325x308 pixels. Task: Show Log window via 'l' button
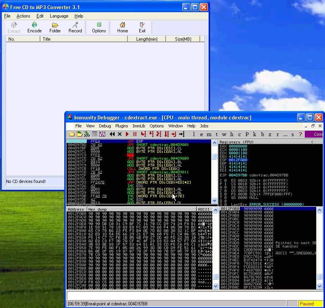[194, 134]
